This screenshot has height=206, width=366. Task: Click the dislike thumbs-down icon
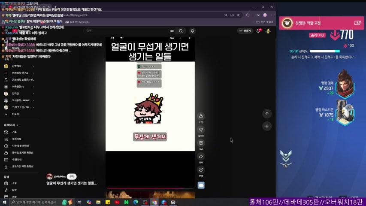pyautogui.click(x=201, y=130)
